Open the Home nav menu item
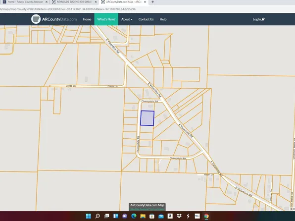 [87, 19]
